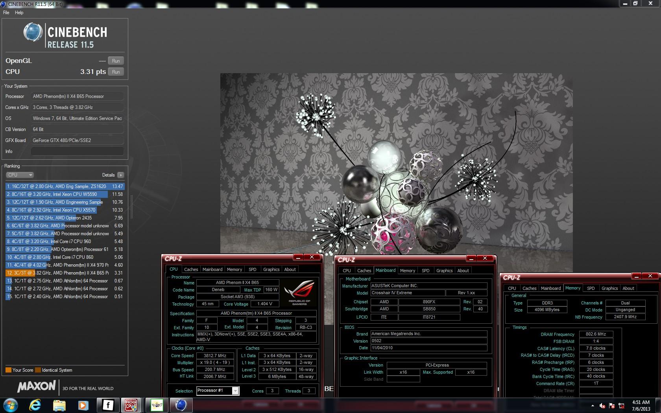The image size is (661, 413).
Task: Select SPD tab in CPU-Z Memory window
Action: pyautogui.click(x=591, y=288)
